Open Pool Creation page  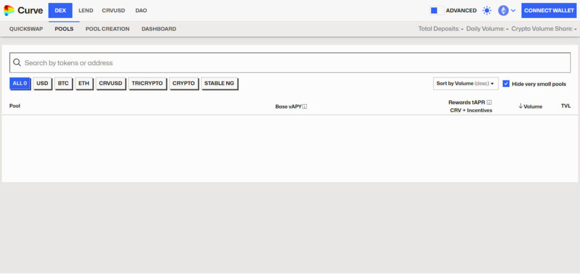[x=108, y=29]
